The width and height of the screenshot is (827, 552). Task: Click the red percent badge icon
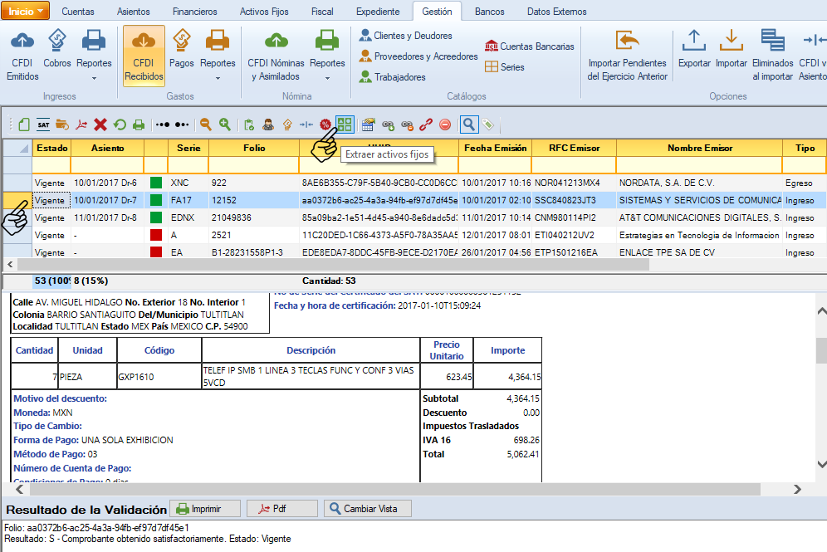[x=325, y=125]
